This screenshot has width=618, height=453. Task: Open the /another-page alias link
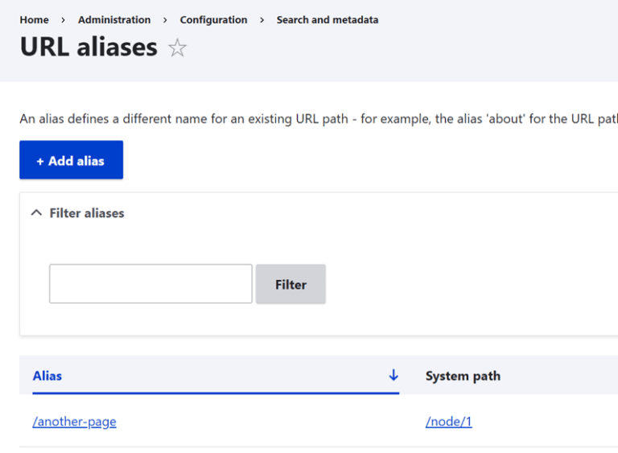(x=74, y=422)
